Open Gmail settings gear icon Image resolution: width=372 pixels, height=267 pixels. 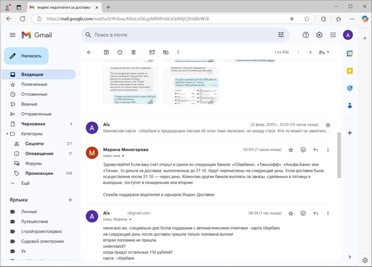[x=319, y=35]
